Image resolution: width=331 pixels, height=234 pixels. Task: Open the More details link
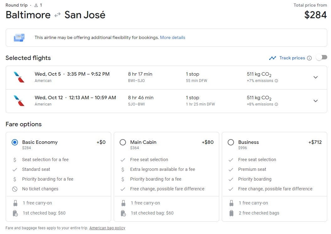(x=172, y=37)
